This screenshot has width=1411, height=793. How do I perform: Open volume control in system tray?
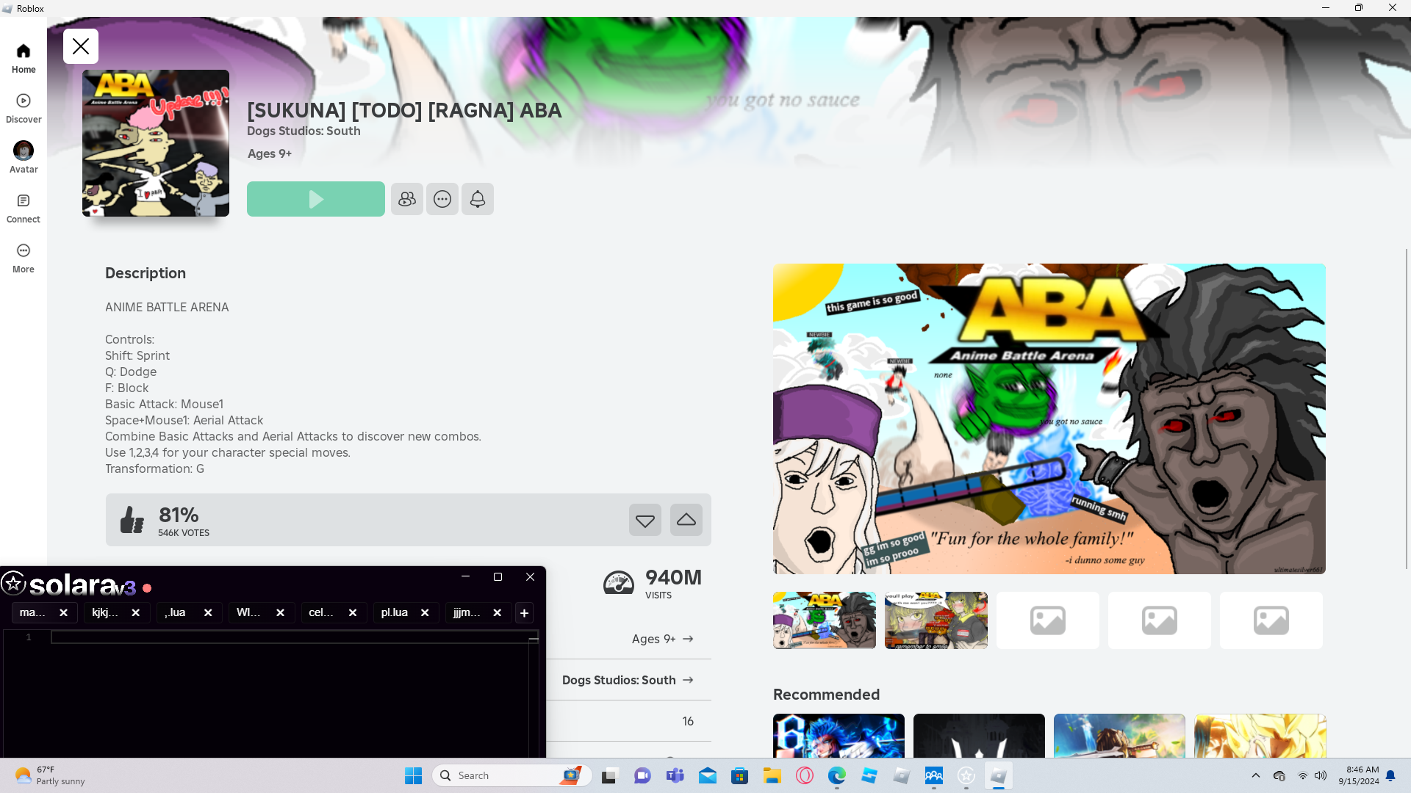[x=1321, y=775]
